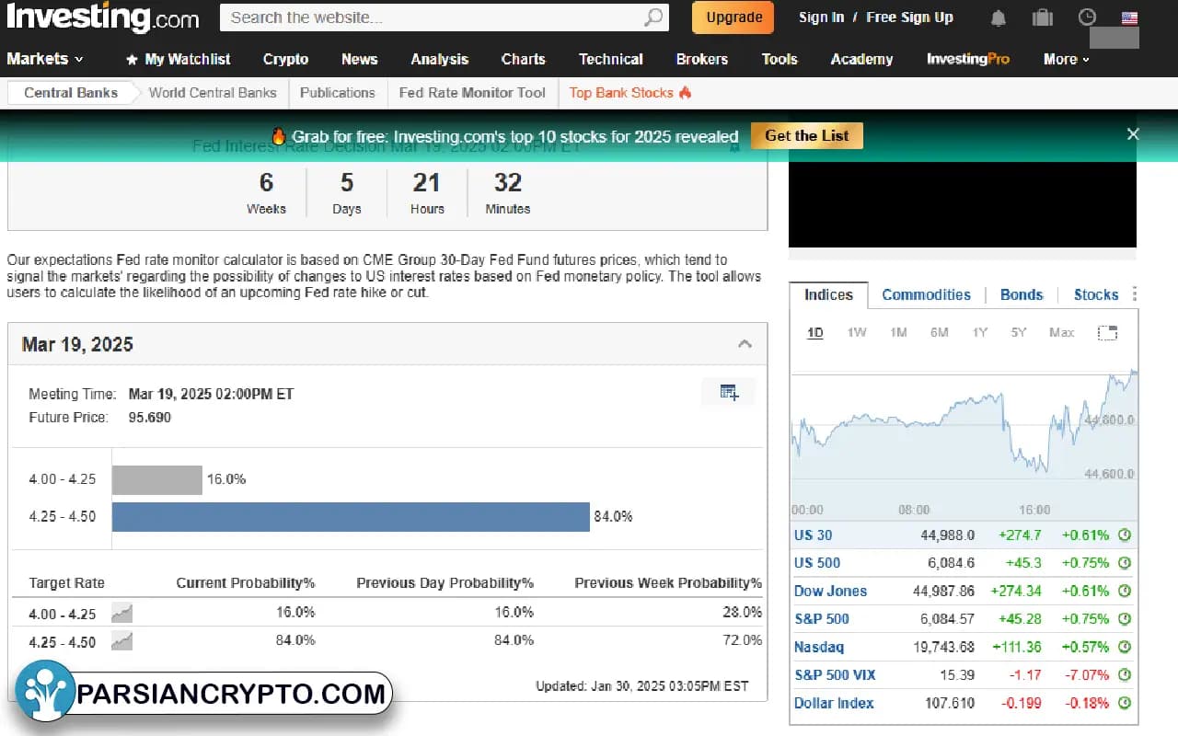
Task: Click the clock icon in S&P 500 row
Action: tap(1124, 619)
